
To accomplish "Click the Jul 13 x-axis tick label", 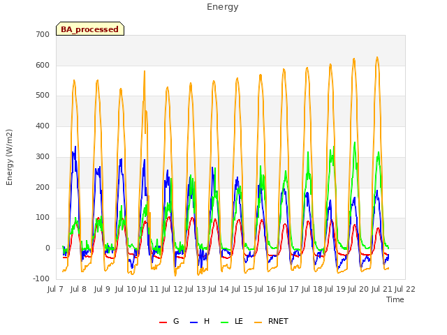I will pyautogui.click(x=196, y=289).
